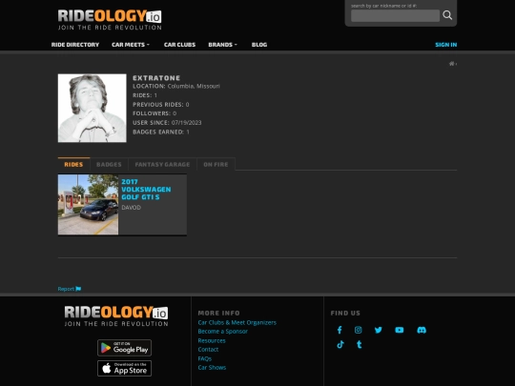Open Download on the App Store badge
The width and height of the screenshot is (515, 386).
[125, 368]
